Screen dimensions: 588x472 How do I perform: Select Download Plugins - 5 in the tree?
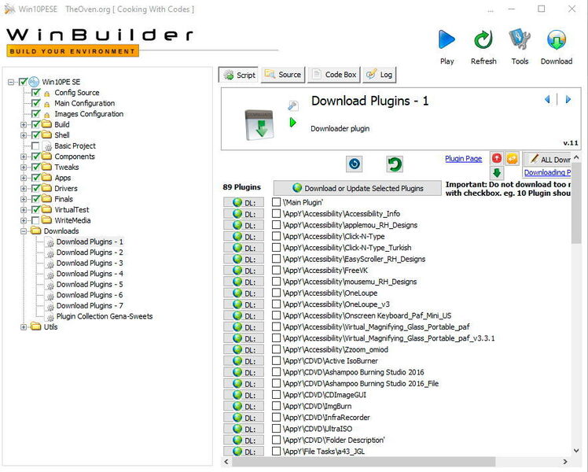tap(90, 285)
